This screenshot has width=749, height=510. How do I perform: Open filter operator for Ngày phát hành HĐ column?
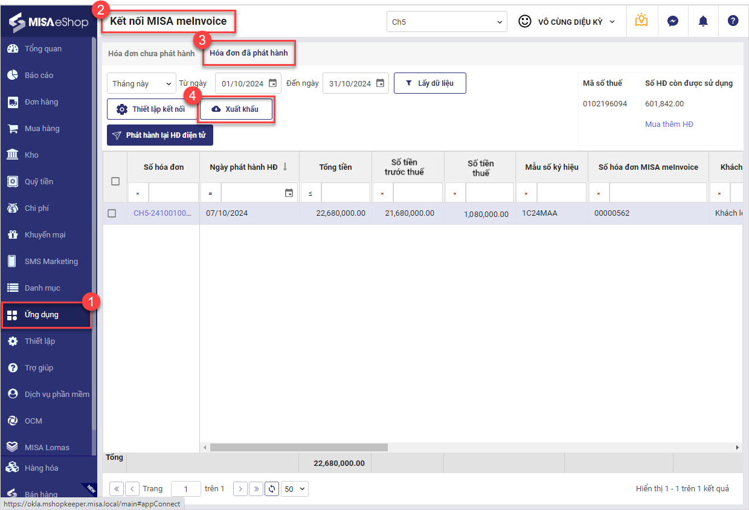[210, 193]
